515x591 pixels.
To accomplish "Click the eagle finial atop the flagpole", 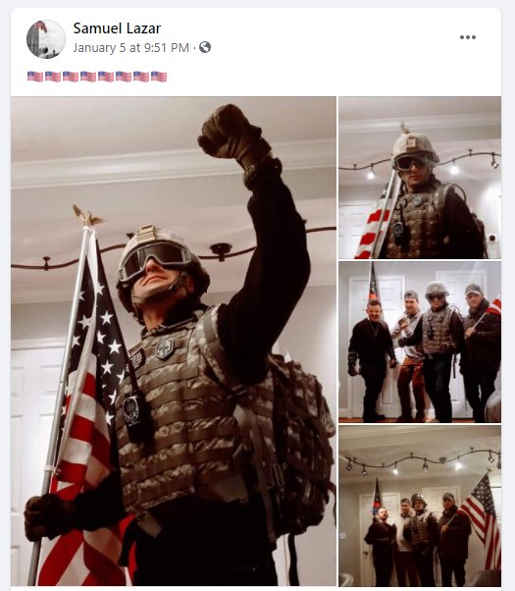I will (86, 216).
